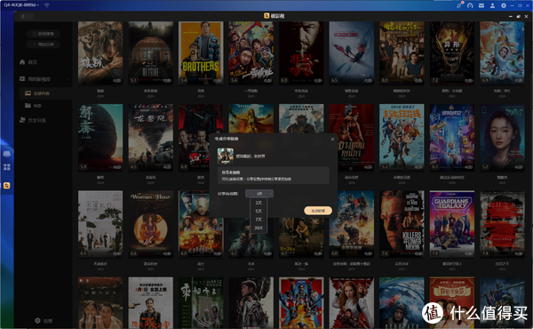Image resolution: width=533 pixels, height=329 pixels.
Task: Click the back navigation arrow
Action: 23,16
